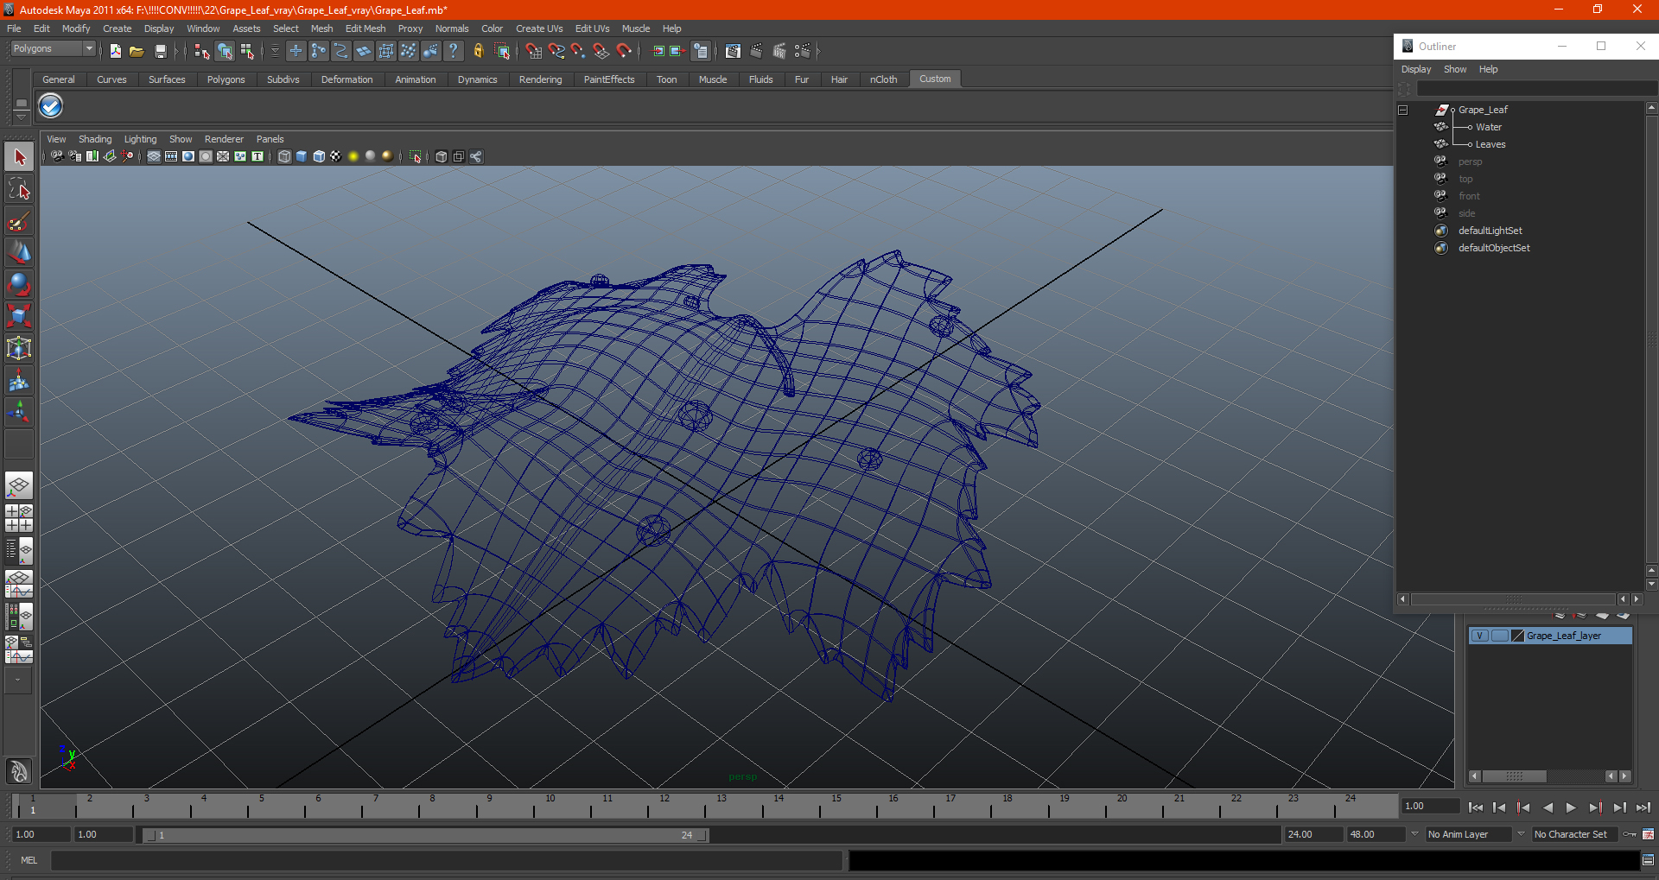Select defaultLightSet in Outliner
1659x880 pixels.
pyautogui.click(x=1490, y=231)
